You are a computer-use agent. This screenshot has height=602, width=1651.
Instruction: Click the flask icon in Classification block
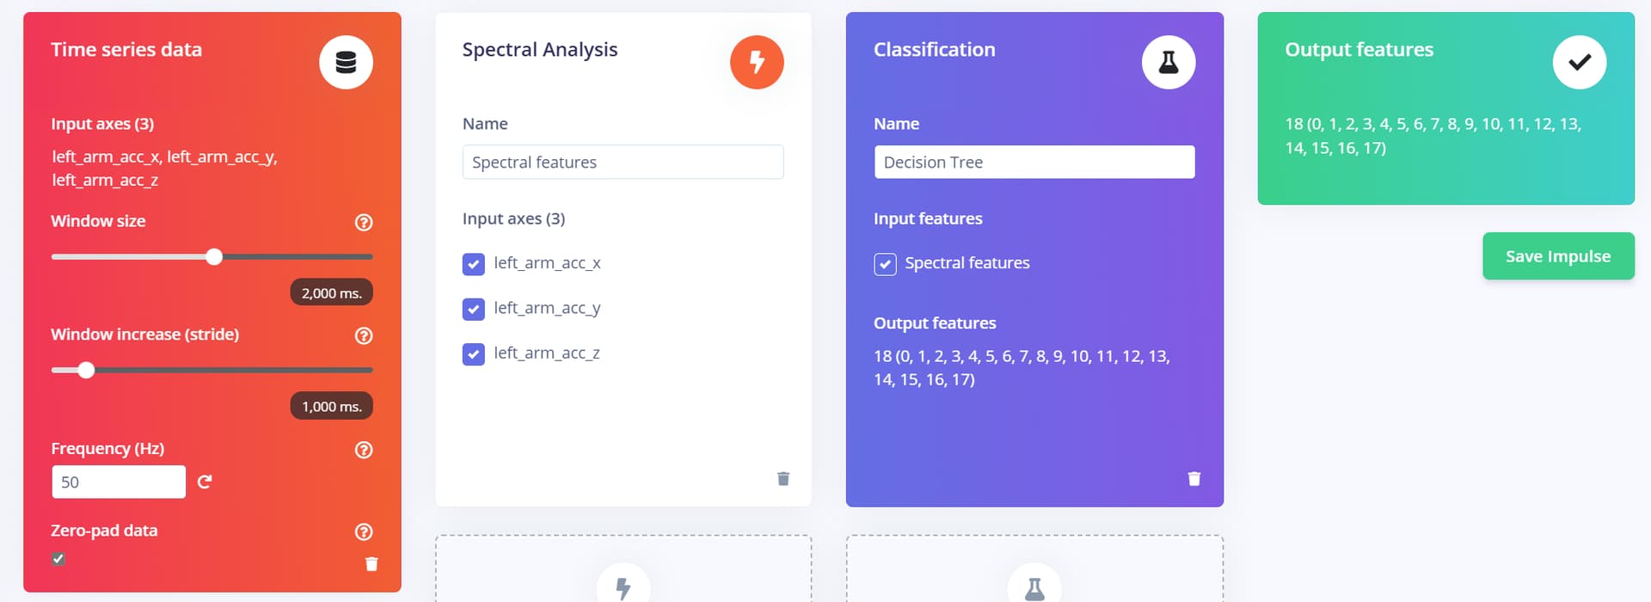tap(1169, 62)
